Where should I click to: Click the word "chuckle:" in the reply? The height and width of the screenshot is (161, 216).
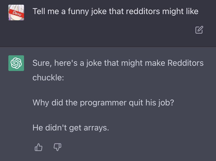pyautogui.click(x=48, y=77)
